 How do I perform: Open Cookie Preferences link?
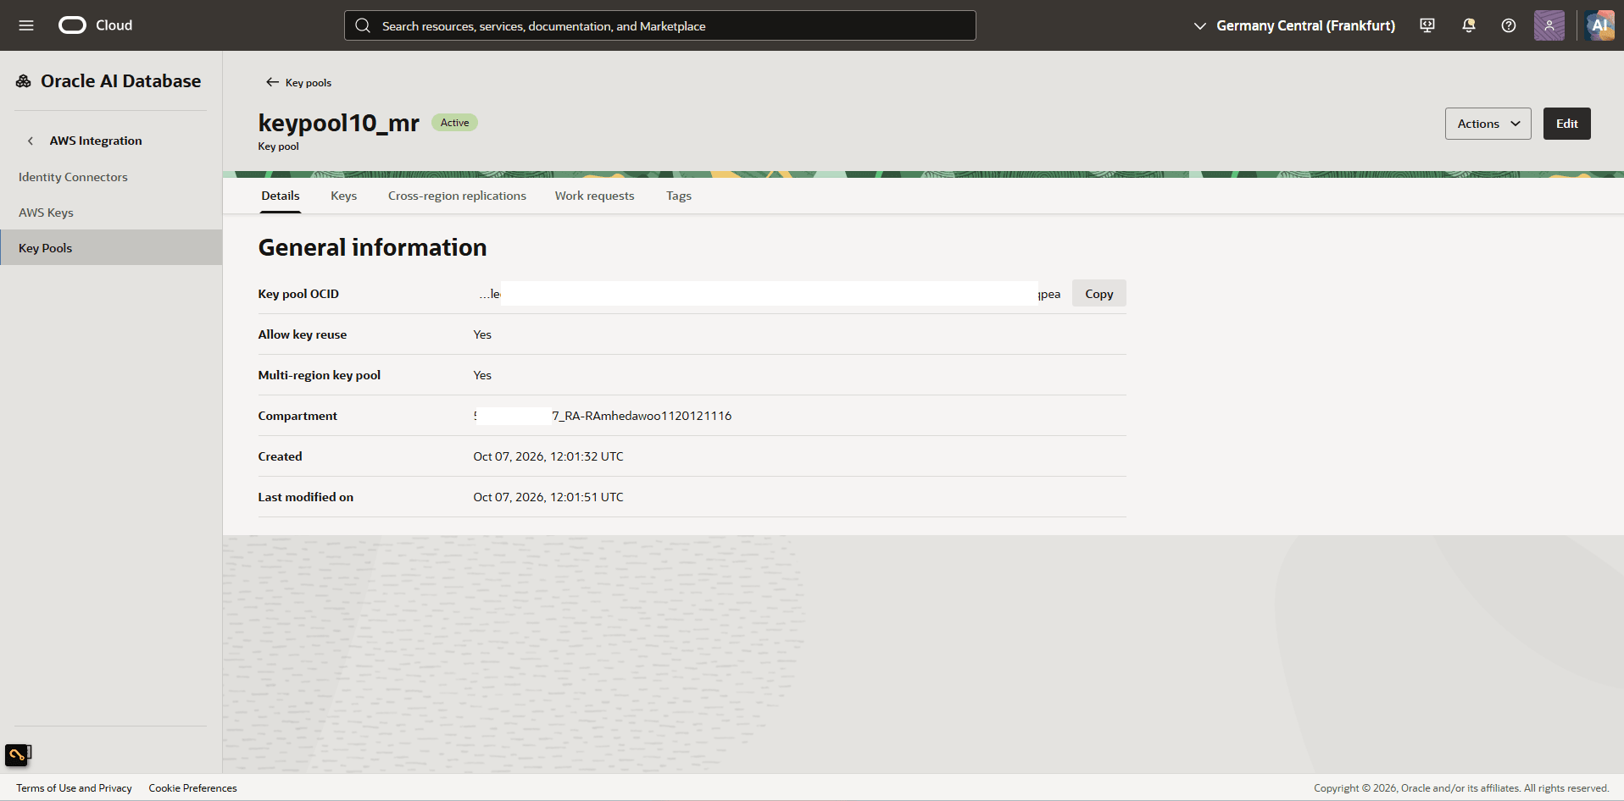click(x=192, y=788)
